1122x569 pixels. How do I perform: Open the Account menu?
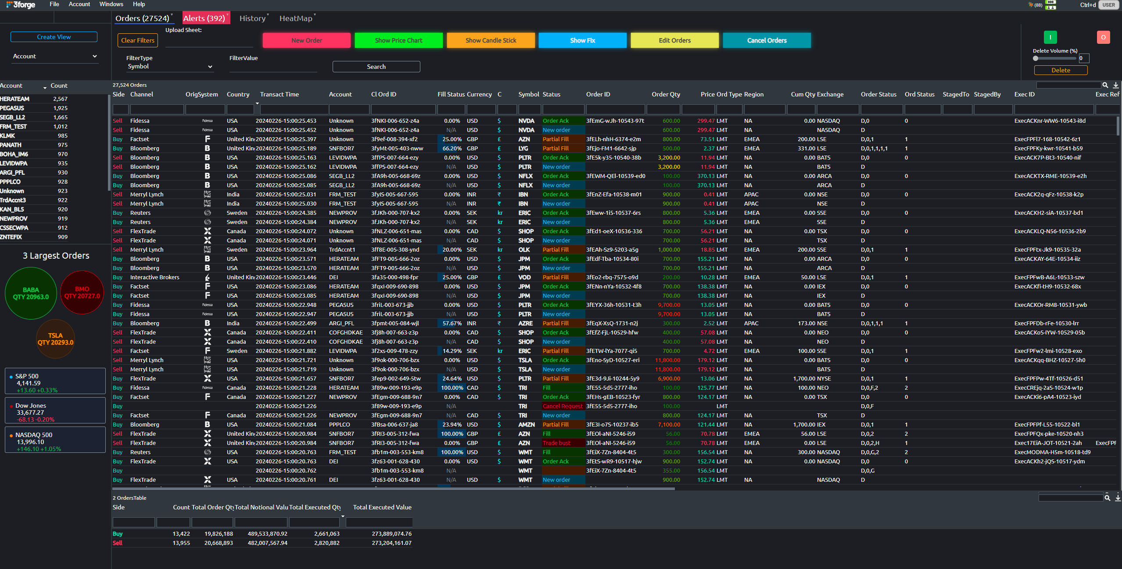tap(79, 4)
